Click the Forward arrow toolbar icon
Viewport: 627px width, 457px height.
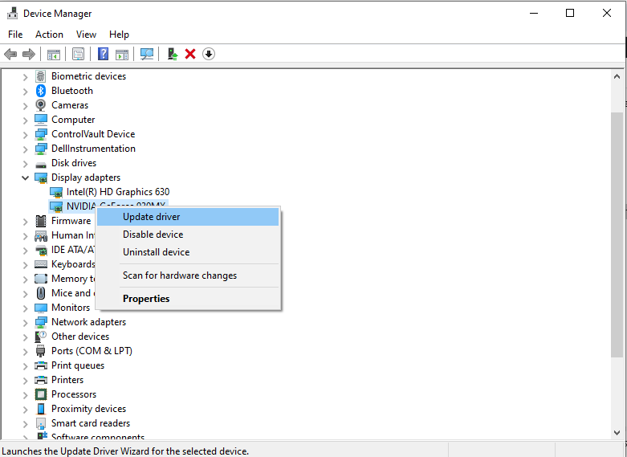point(28,54)
